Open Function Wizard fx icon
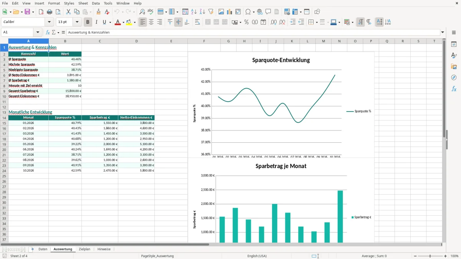461x259 pixels. pyautogui.click(x=48, y=33)
